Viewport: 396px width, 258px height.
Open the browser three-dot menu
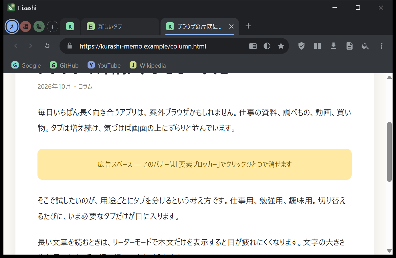tap(381, 46)
